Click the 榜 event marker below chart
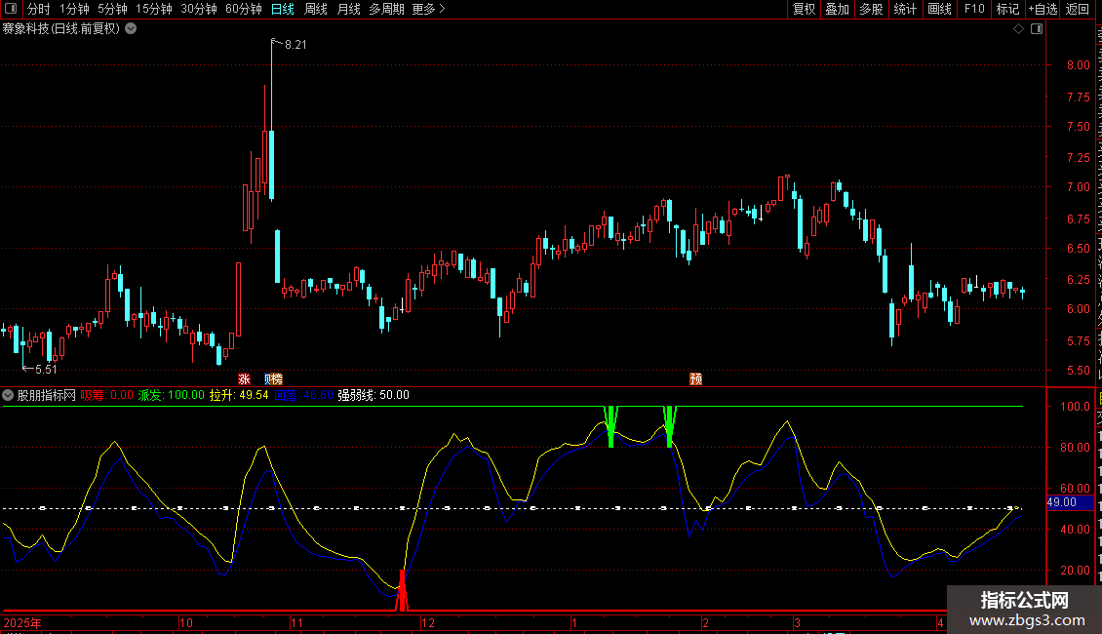This screenshot has width=1102, height=634. point(277,378)
